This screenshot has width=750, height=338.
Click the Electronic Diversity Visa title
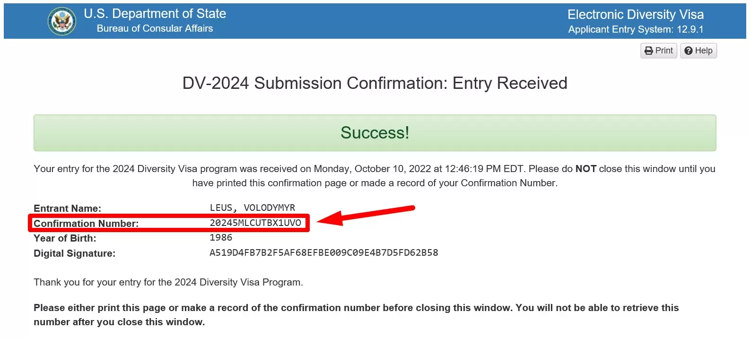636,15
